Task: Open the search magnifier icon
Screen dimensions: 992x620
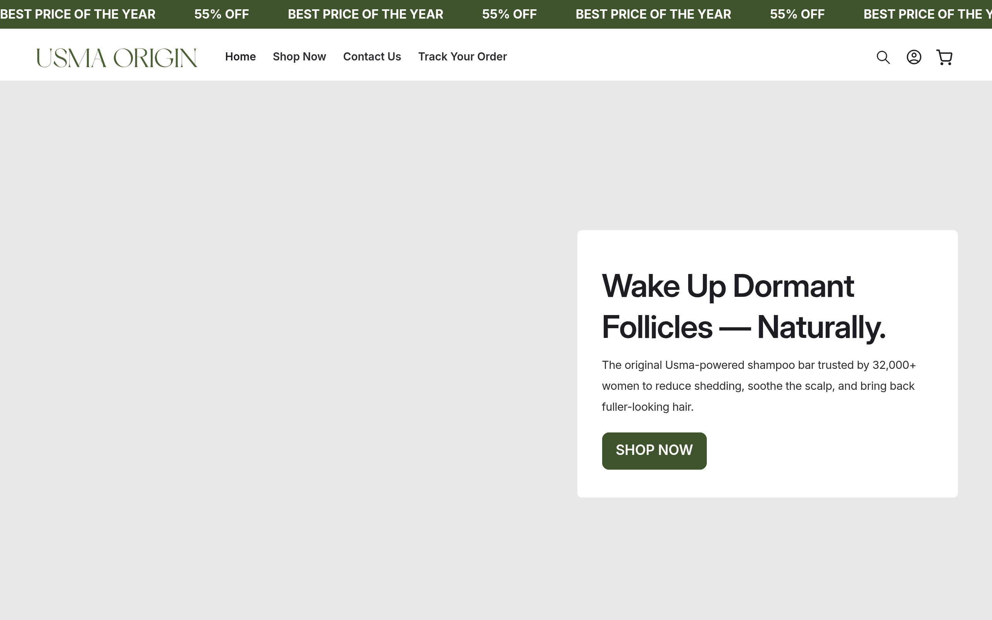Action: (x=883, y=57)
